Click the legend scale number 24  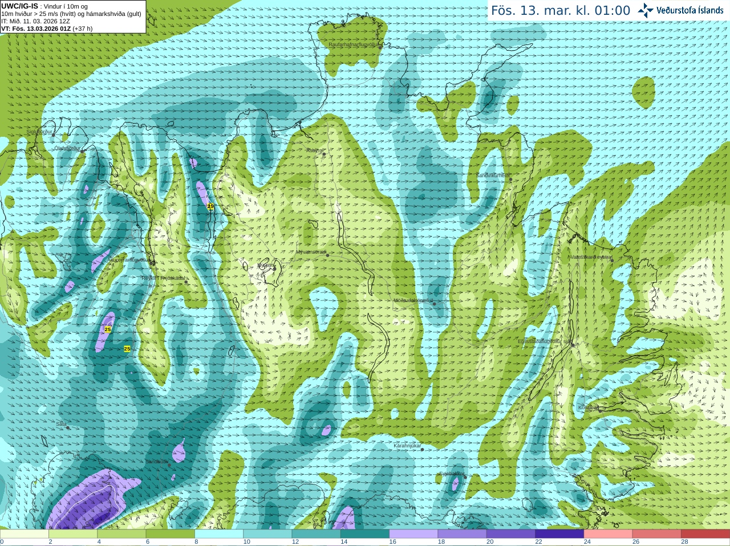point(587,542)
